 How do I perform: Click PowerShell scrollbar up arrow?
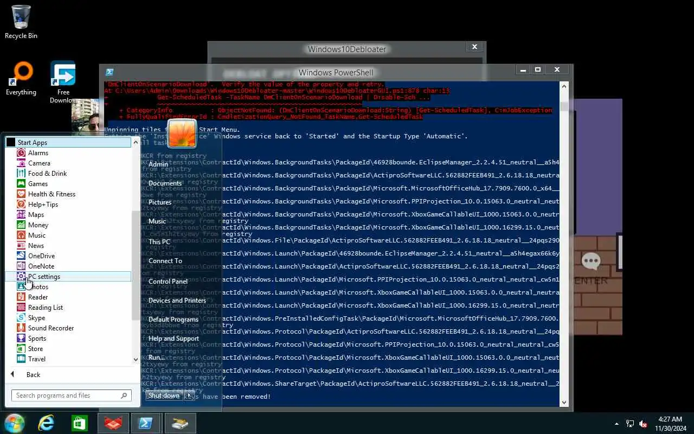(564, 86)
